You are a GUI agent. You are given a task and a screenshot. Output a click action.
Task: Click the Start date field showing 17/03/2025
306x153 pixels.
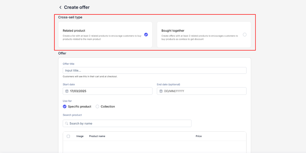(107, 91)
